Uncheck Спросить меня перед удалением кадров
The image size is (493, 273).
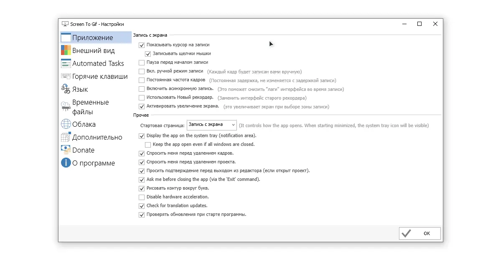coord(142,154)
